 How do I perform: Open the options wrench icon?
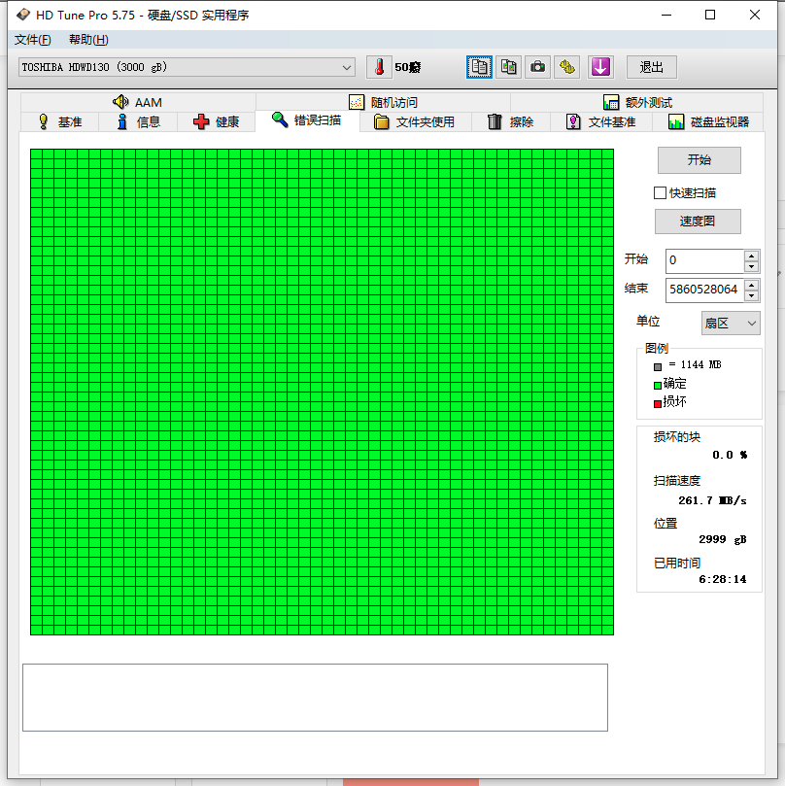(567, 67)
